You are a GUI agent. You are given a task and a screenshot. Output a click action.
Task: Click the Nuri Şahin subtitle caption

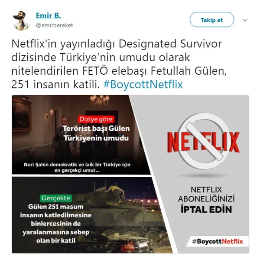click(x=77, y=167)
